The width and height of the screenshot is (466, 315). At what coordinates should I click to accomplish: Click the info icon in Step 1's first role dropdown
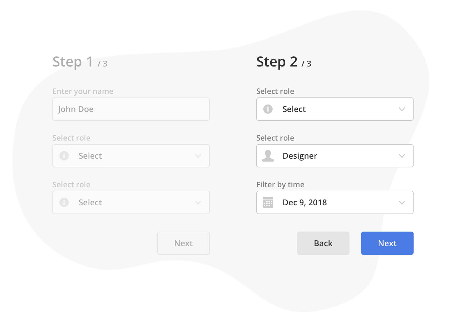tap(64, 156)
